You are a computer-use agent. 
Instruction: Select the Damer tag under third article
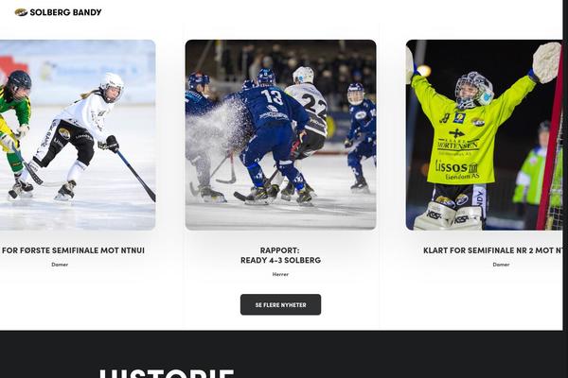[501, 265]
